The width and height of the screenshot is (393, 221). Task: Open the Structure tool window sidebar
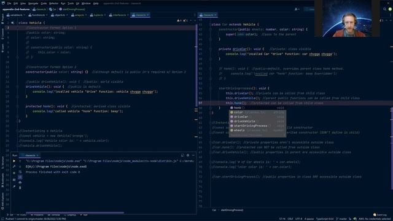(x=2, y=162)
